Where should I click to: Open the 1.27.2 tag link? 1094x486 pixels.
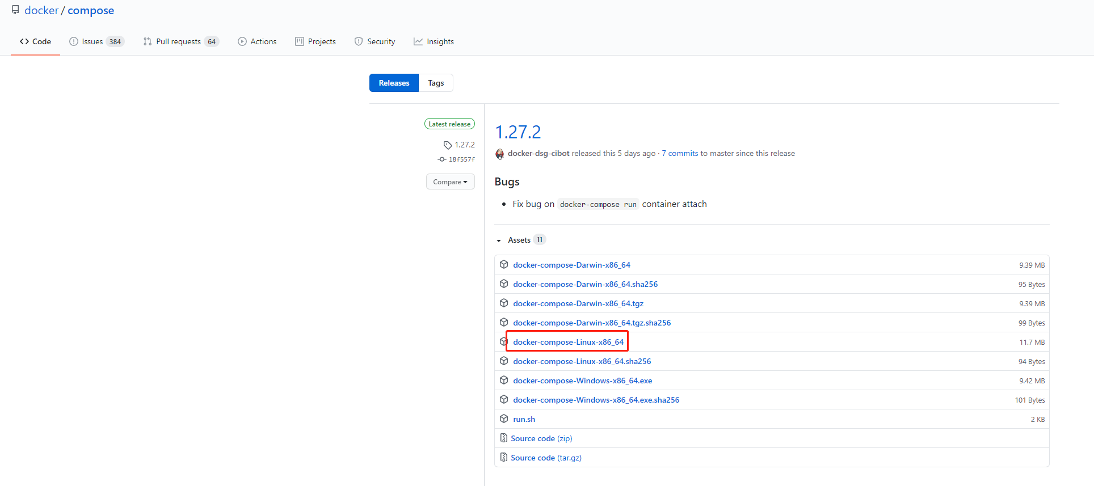(x=465, y=145)
